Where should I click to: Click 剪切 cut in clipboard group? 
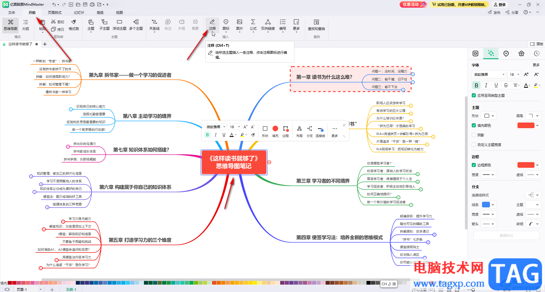tap(58, 22)
